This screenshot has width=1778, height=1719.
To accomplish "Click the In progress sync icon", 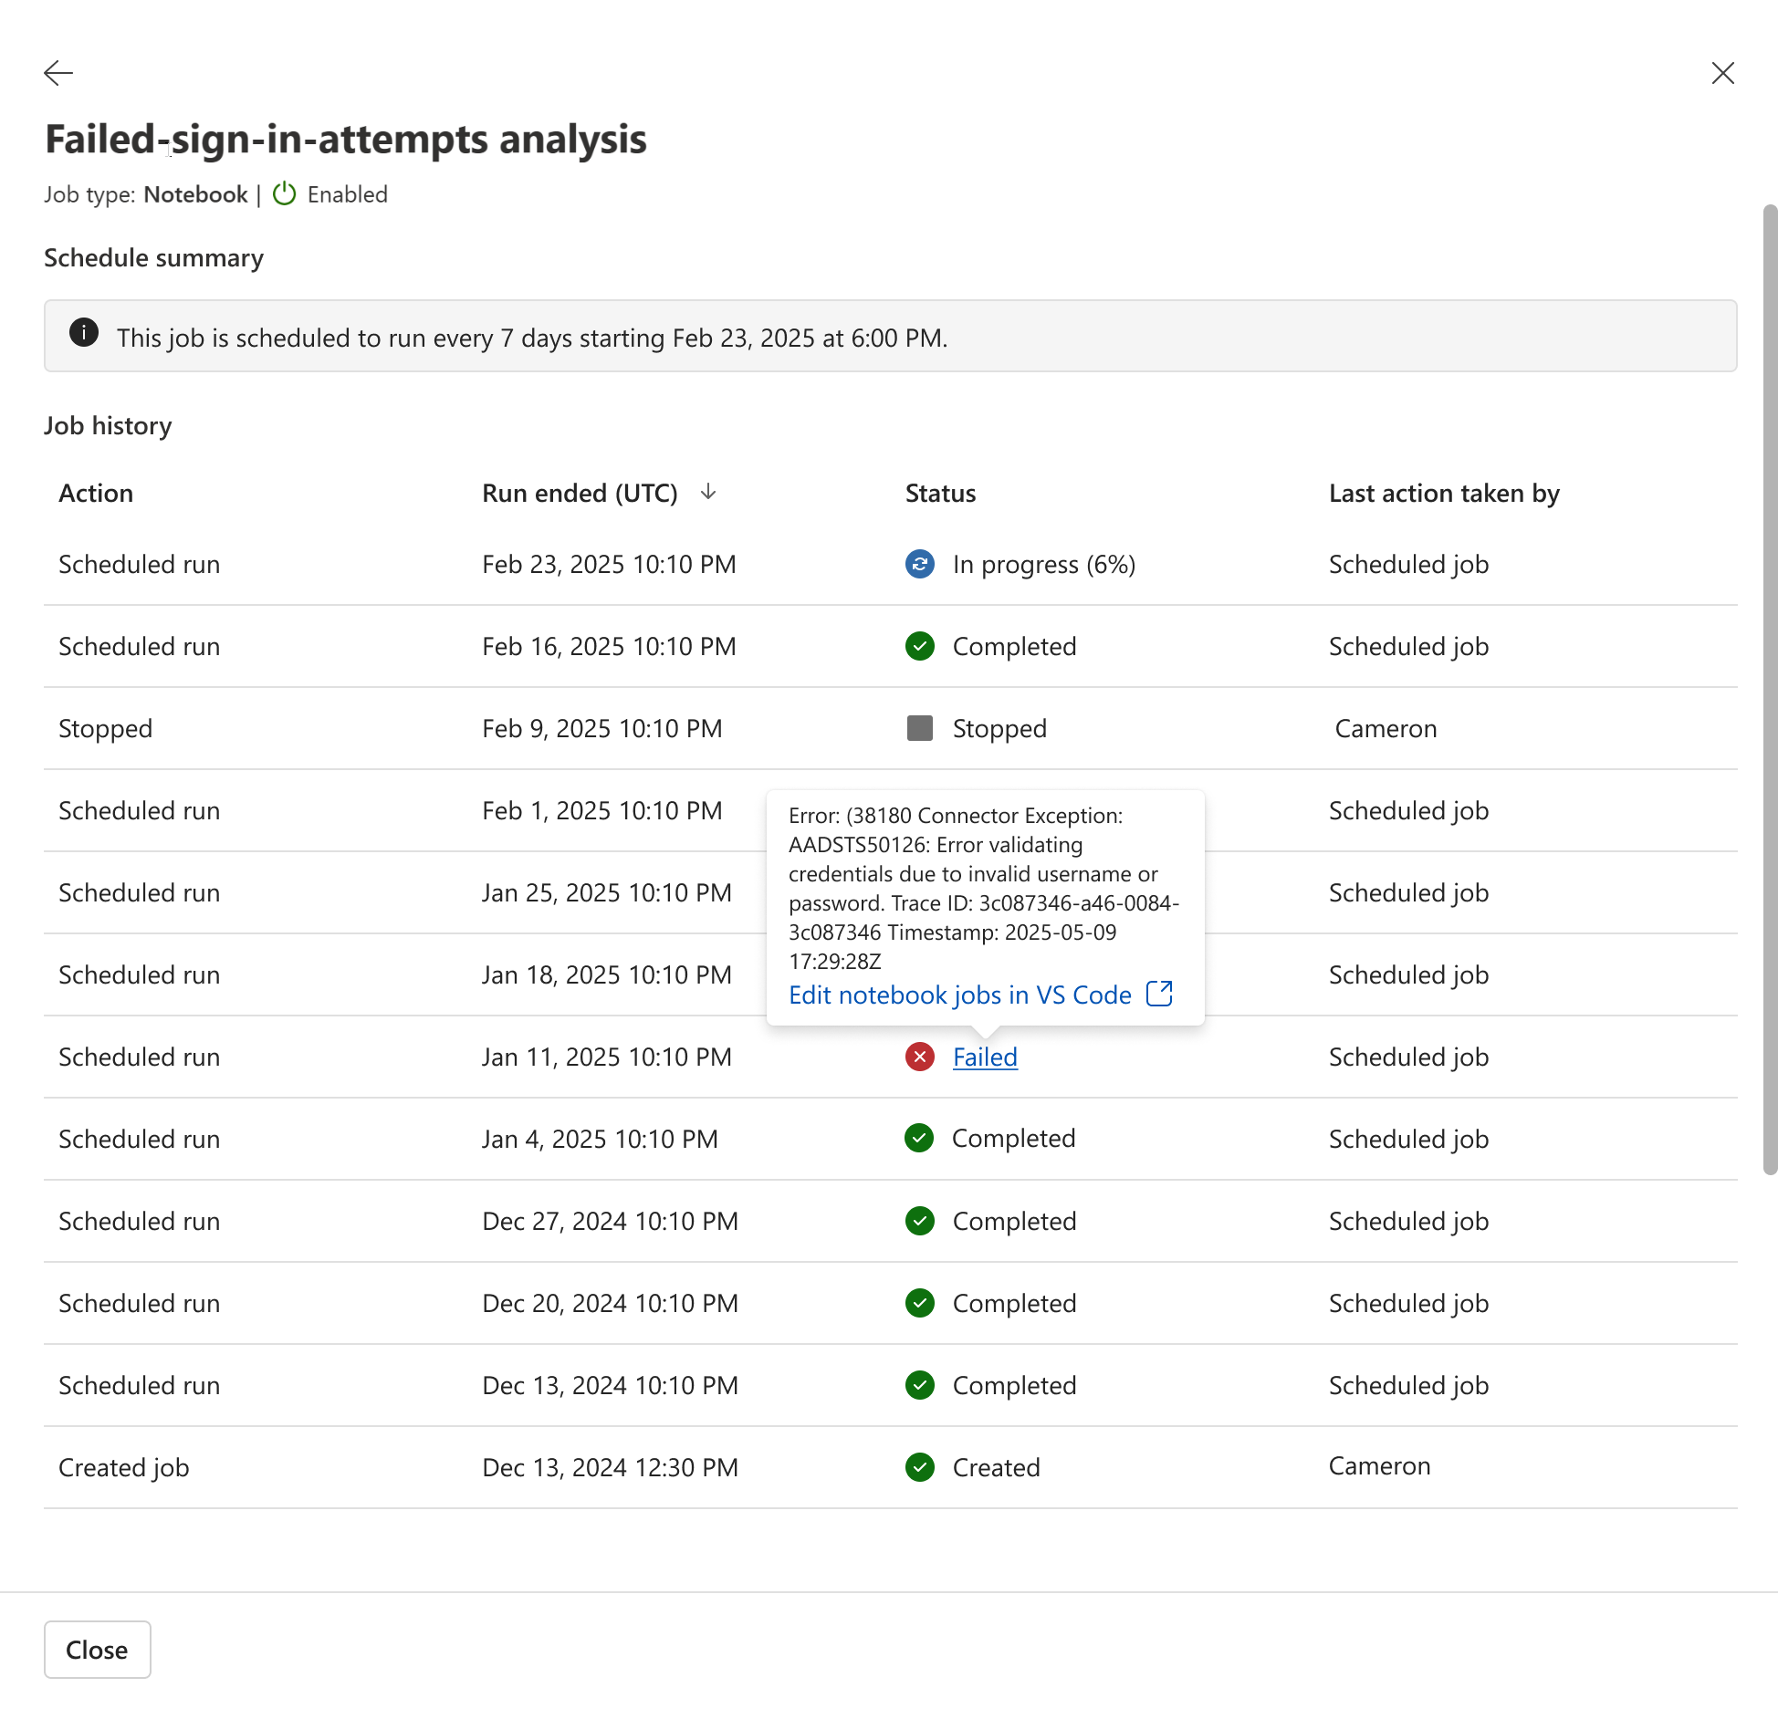I will 919,565.
